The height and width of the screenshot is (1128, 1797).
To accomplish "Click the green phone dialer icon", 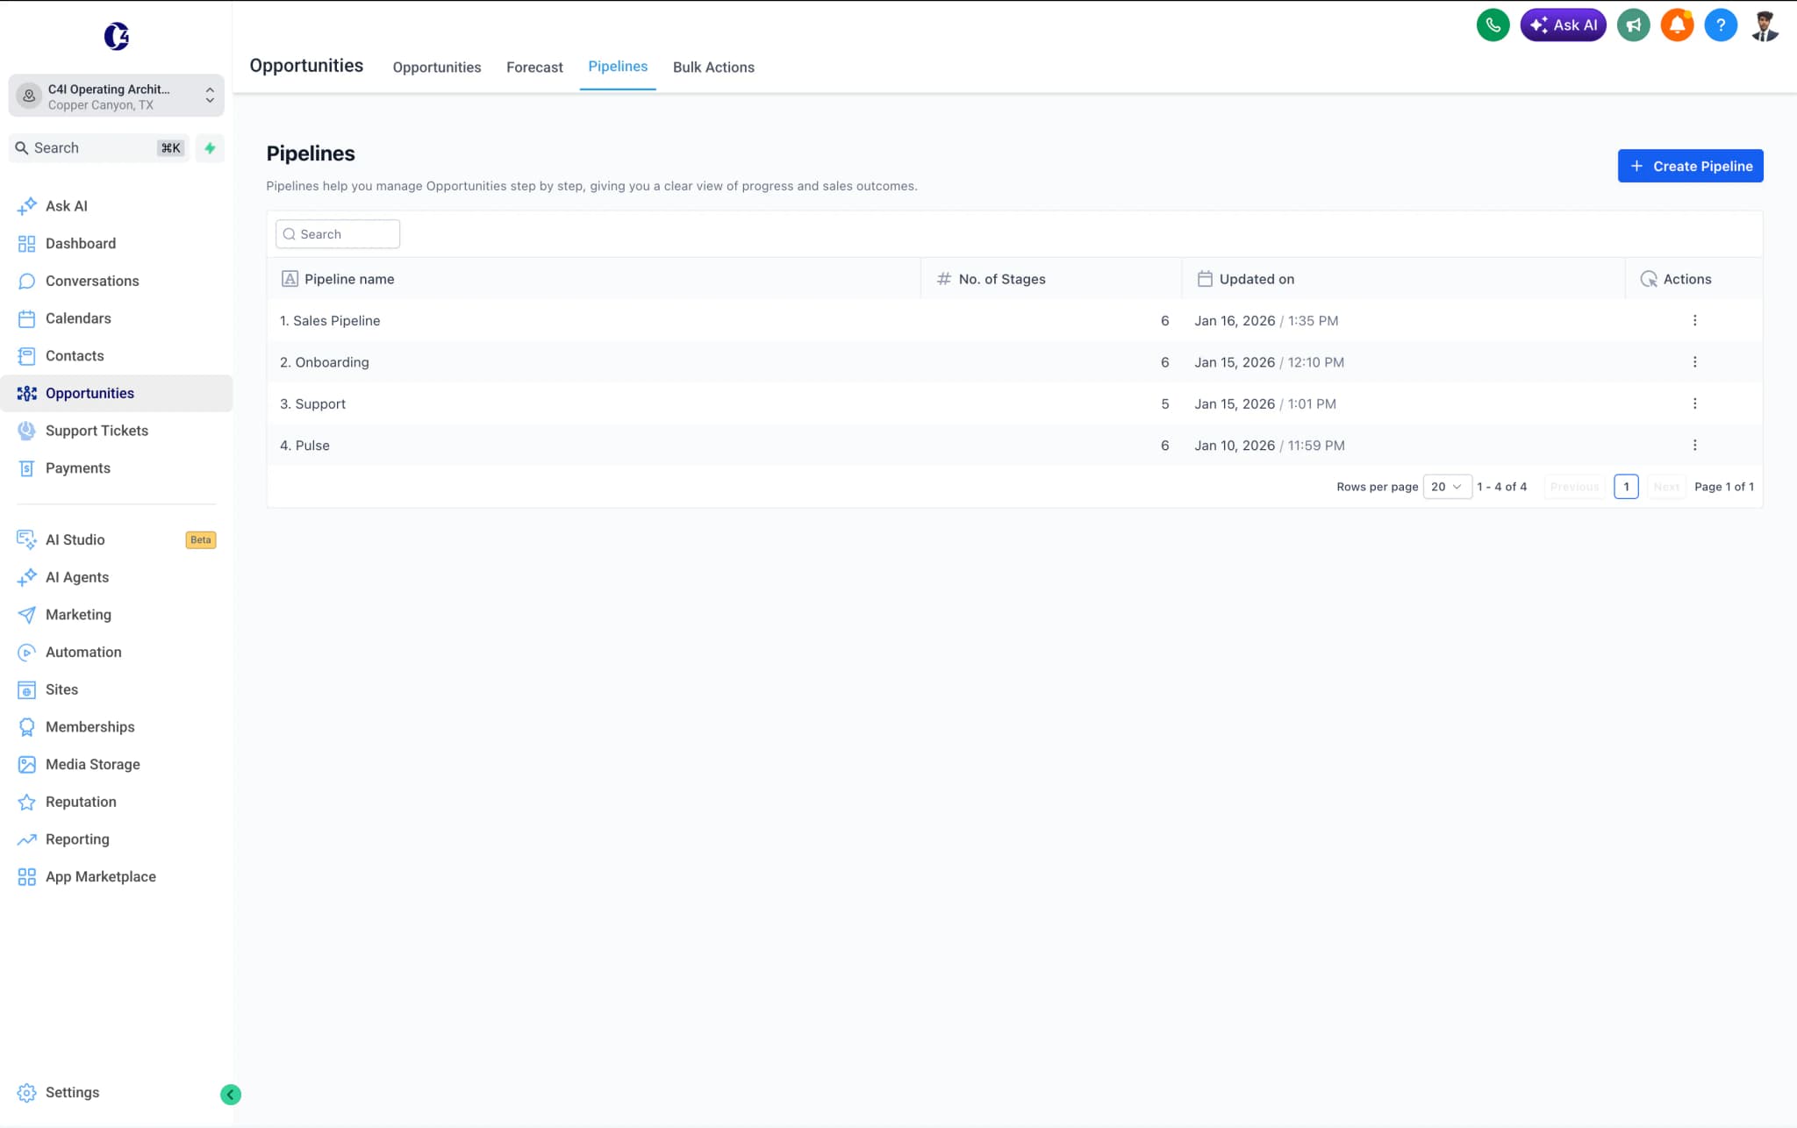I will point(1493,25).
